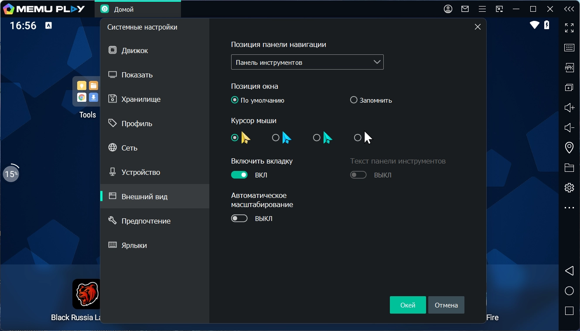Click the keyboard language 'A' status icon
Viewport: 580px width, 331px height.
[48, 26]
